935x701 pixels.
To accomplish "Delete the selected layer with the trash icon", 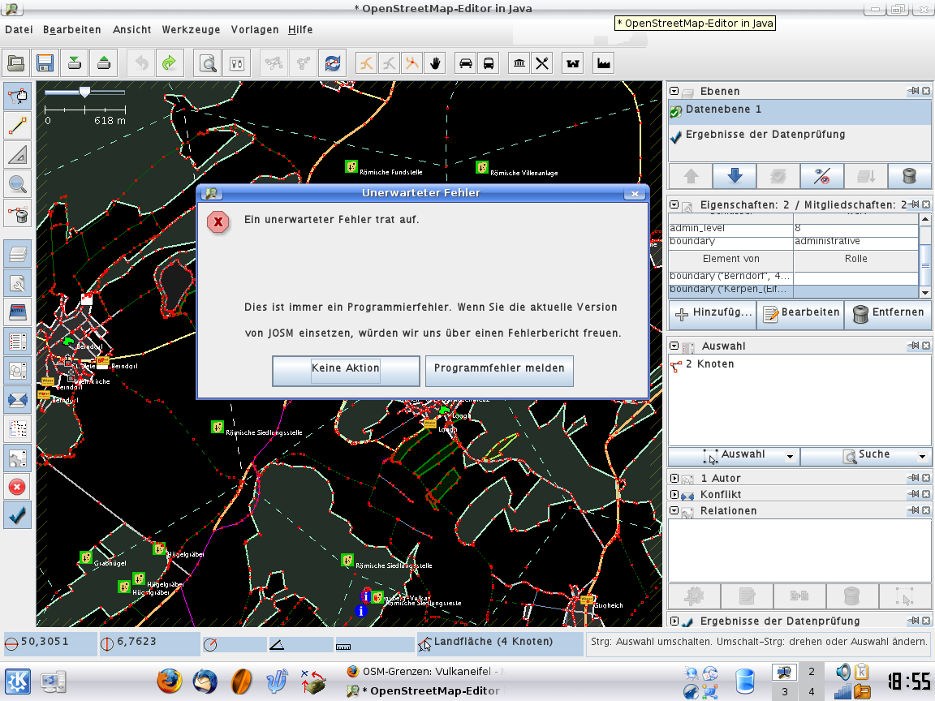I will pos(909,176).
